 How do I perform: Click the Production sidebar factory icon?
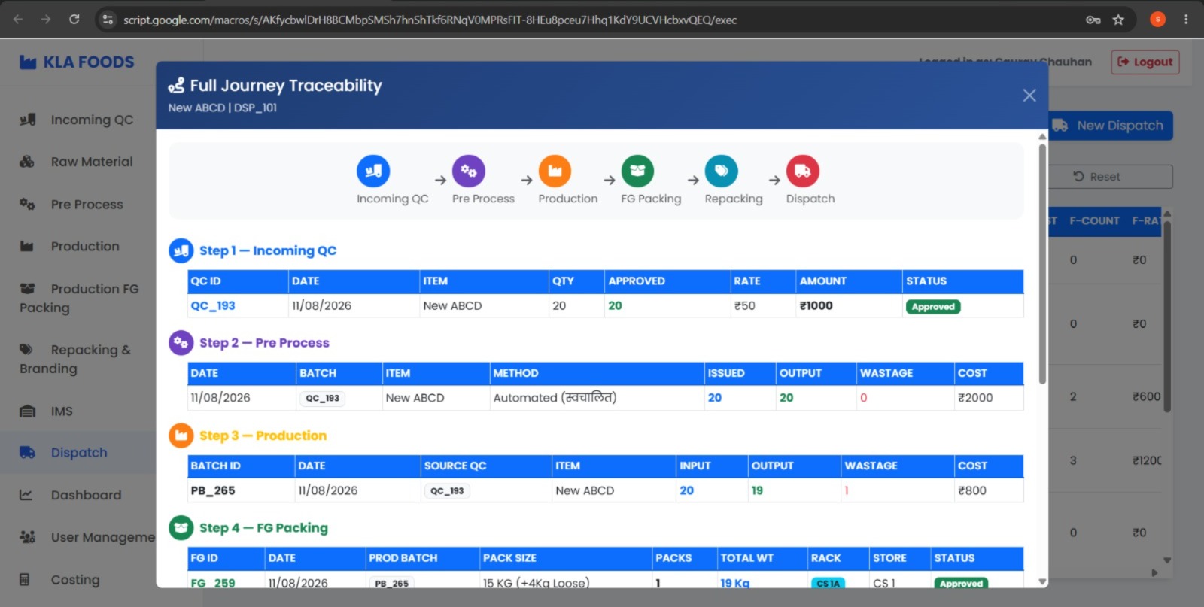(27, 246)
